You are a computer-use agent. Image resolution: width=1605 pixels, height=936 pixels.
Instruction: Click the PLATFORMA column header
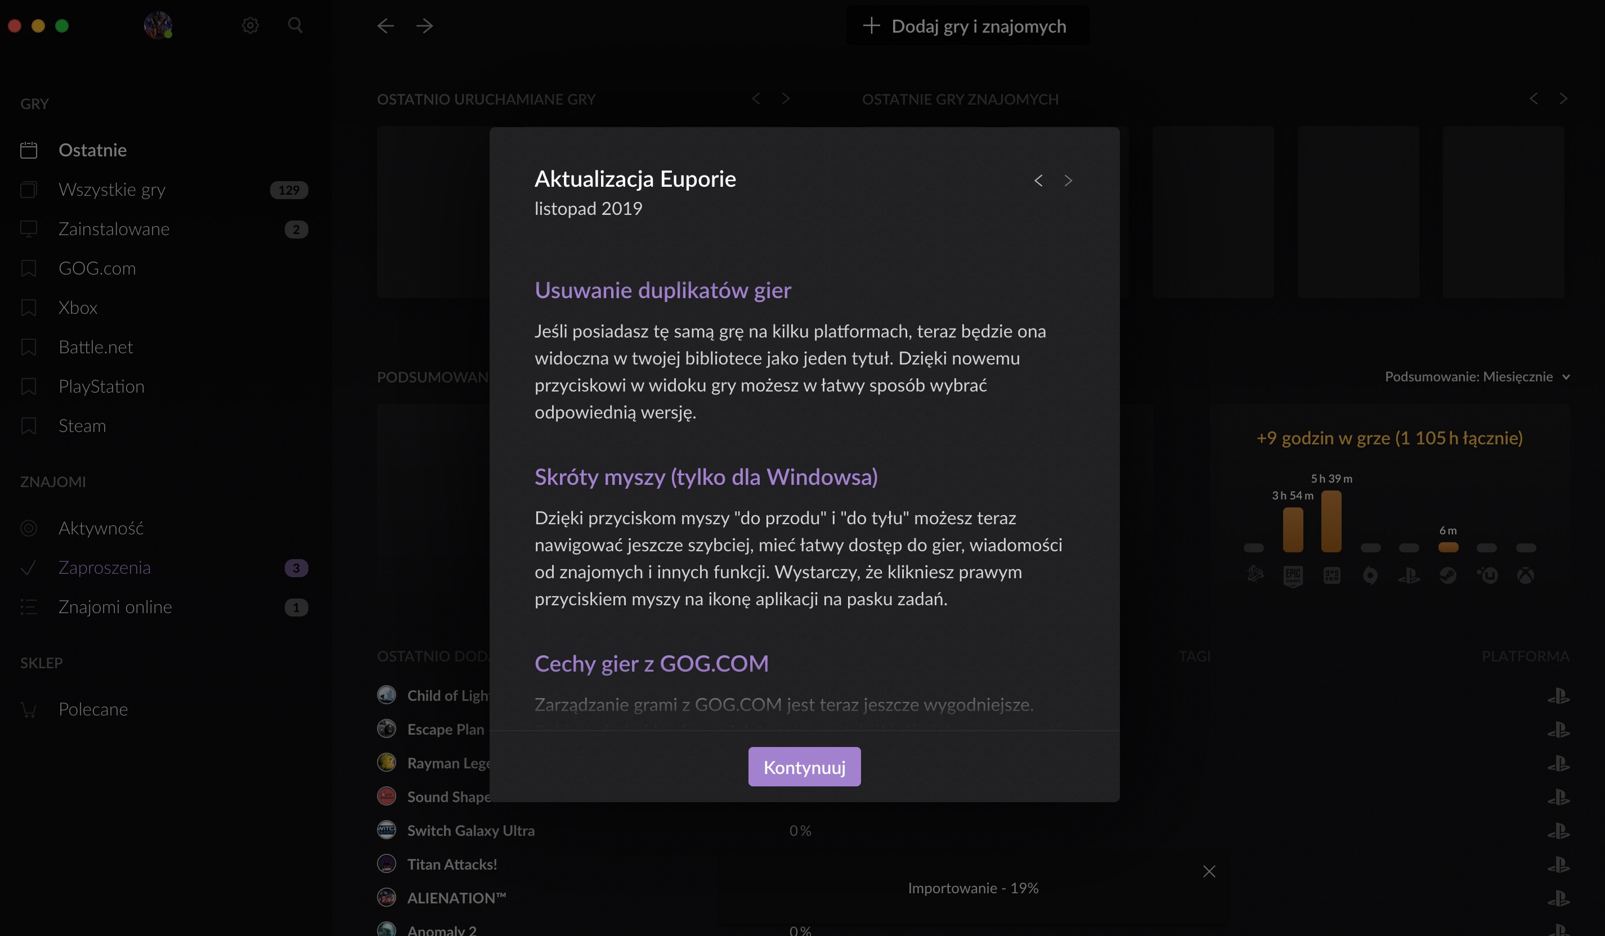[x=1525, y=656]
